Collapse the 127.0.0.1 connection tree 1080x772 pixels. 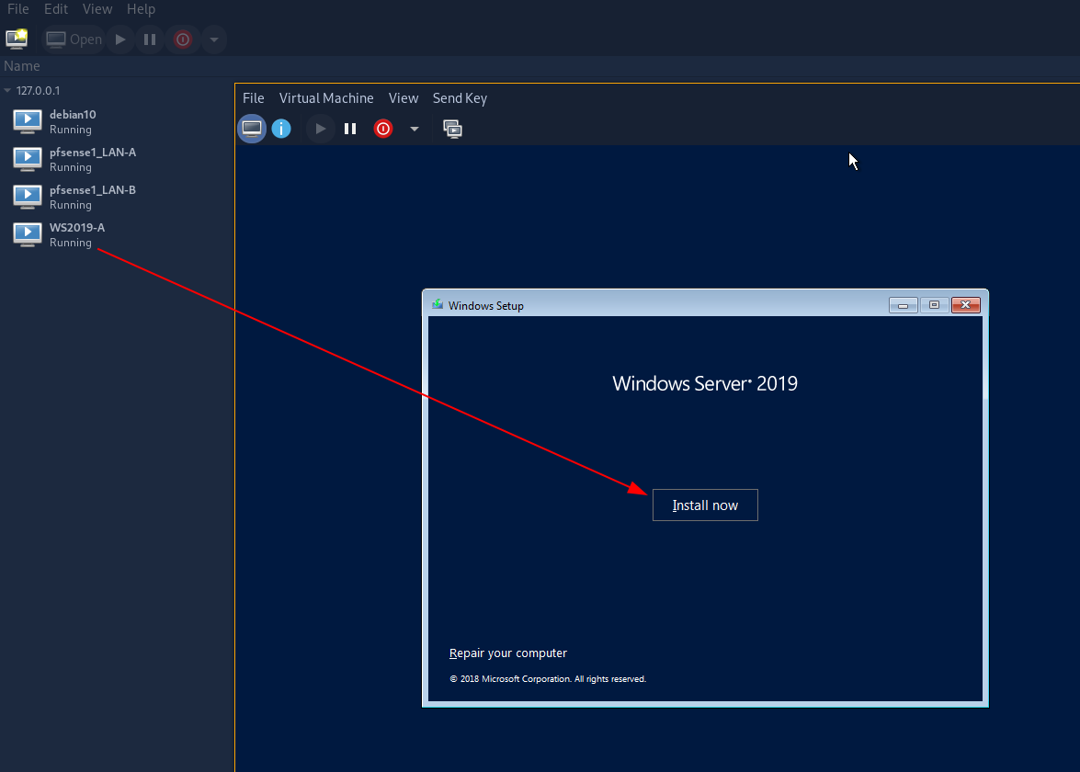[x=7, y=90]
